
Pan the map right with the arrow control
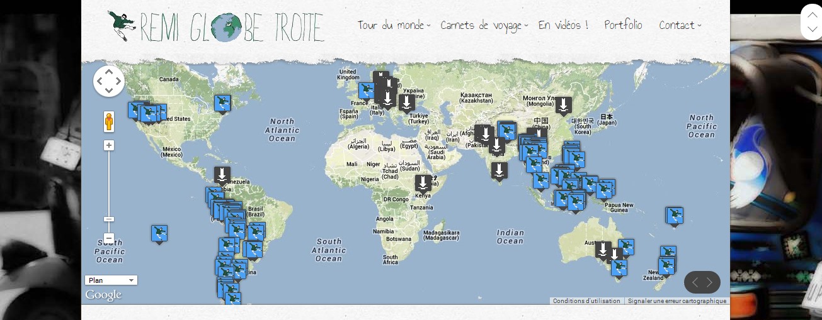(x=118, y=81)
